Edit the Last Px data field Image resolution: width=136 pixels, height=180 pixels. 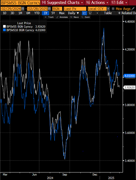pyautogui.click(x=75, y=9)
